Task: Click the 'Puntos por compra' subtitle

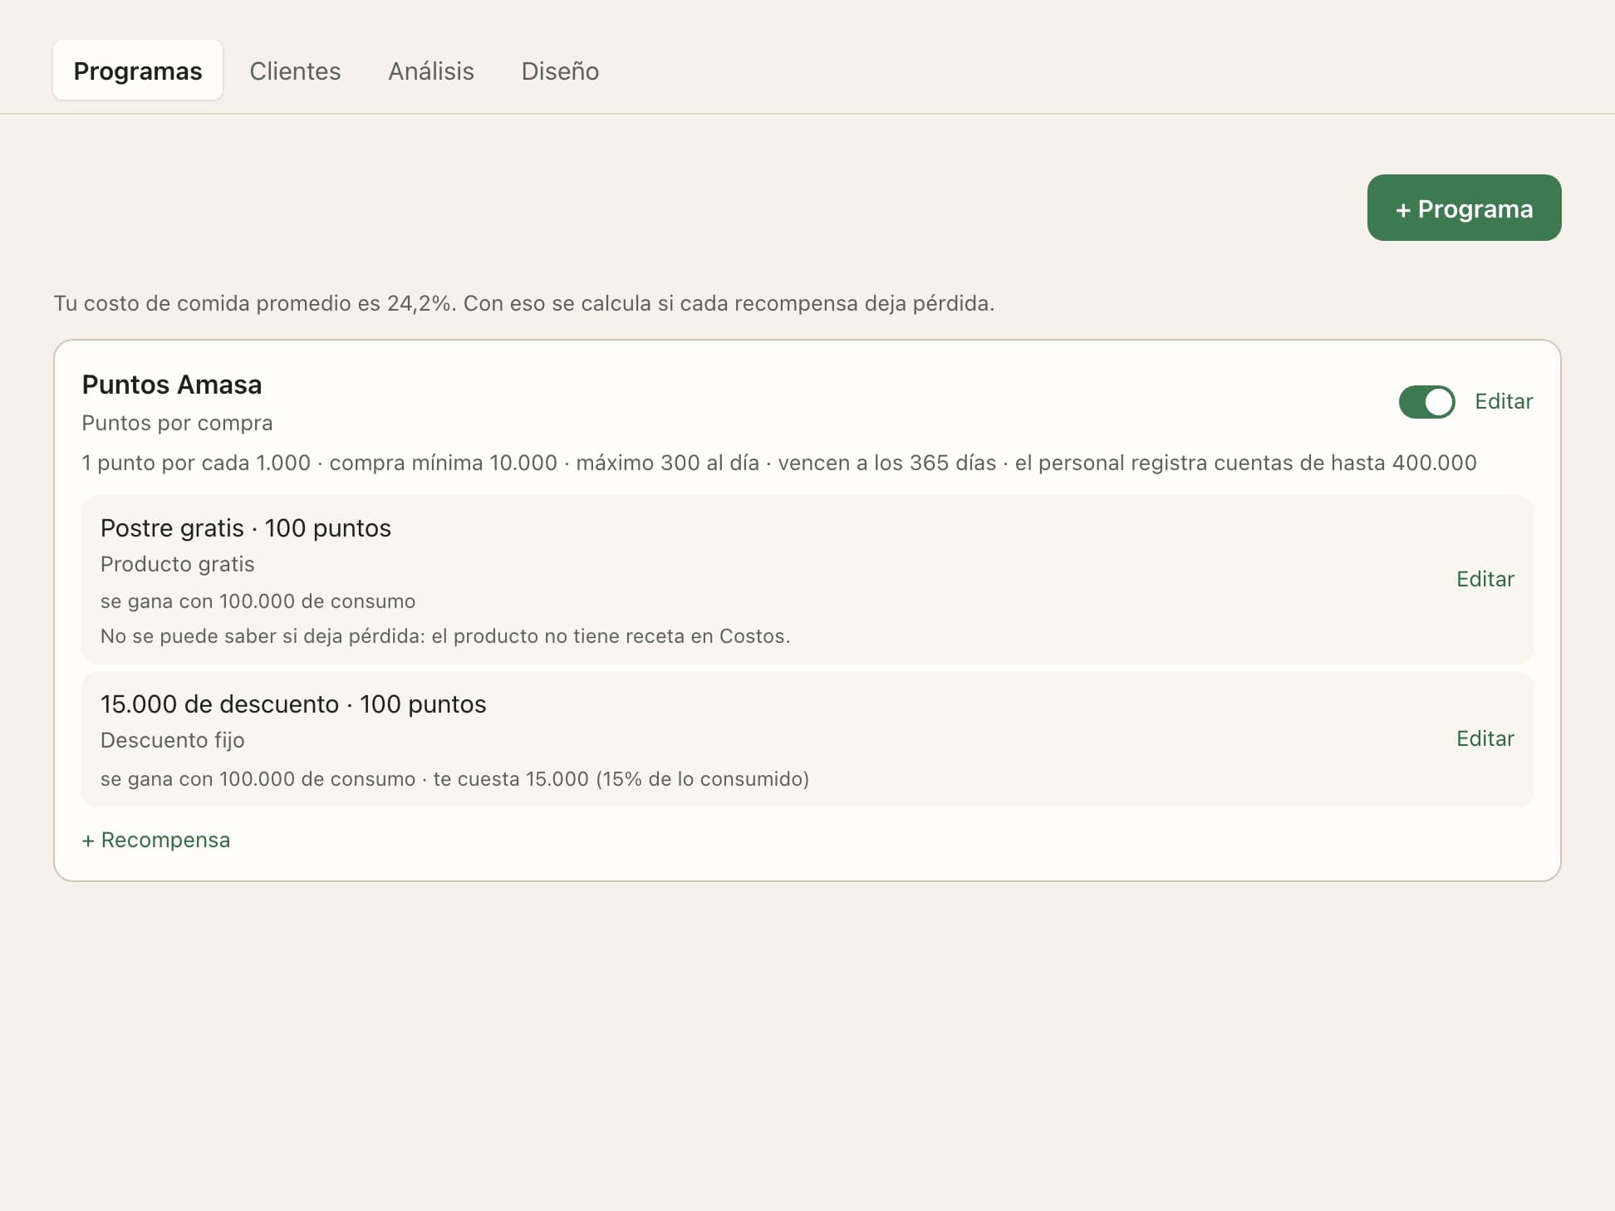Action: click(177, 423)
